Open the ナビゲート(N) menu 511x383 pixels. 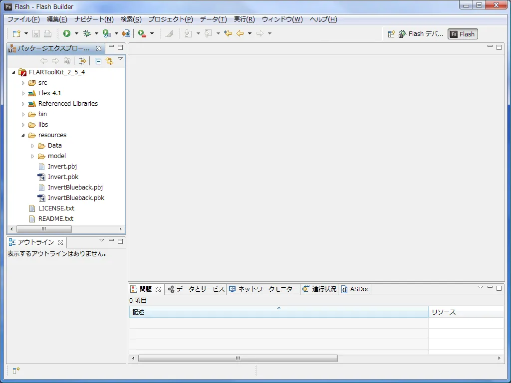tap(94, 19)
